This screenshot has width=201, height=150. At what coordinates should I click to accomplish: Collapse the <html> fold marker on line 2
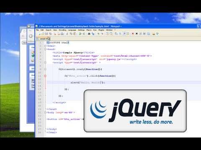point(45,46)
